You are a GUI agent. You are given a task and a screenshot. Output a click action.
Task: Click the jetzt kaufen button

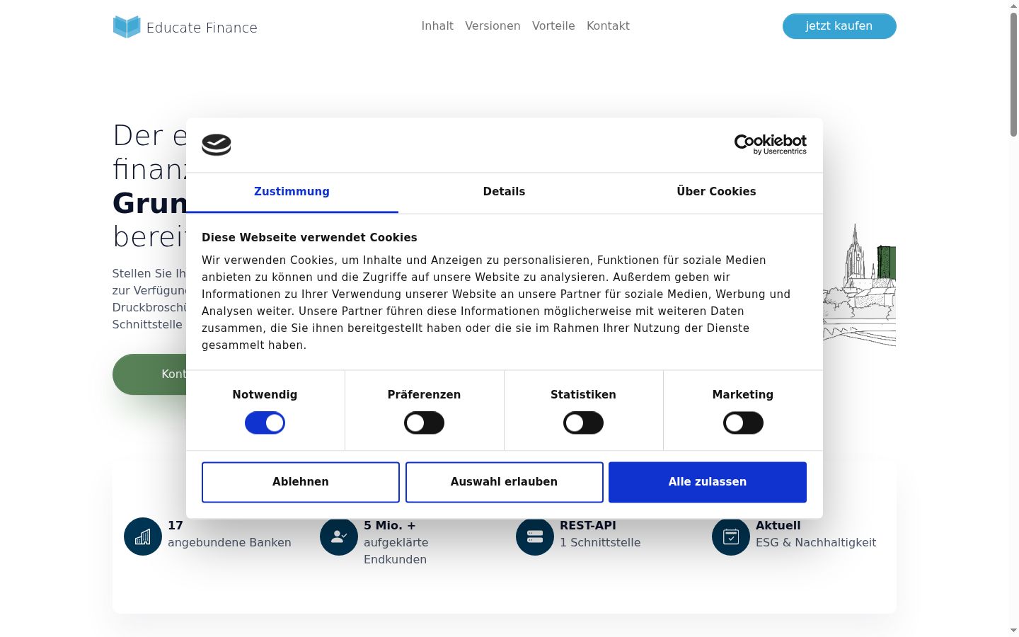coord(839,26)
